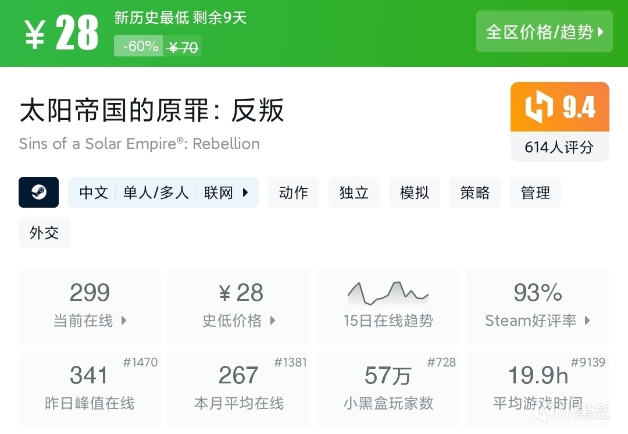Select the 动作 genre tag
Image resolution: width=628 pixels, height=434 pixels.
point(294,193)
